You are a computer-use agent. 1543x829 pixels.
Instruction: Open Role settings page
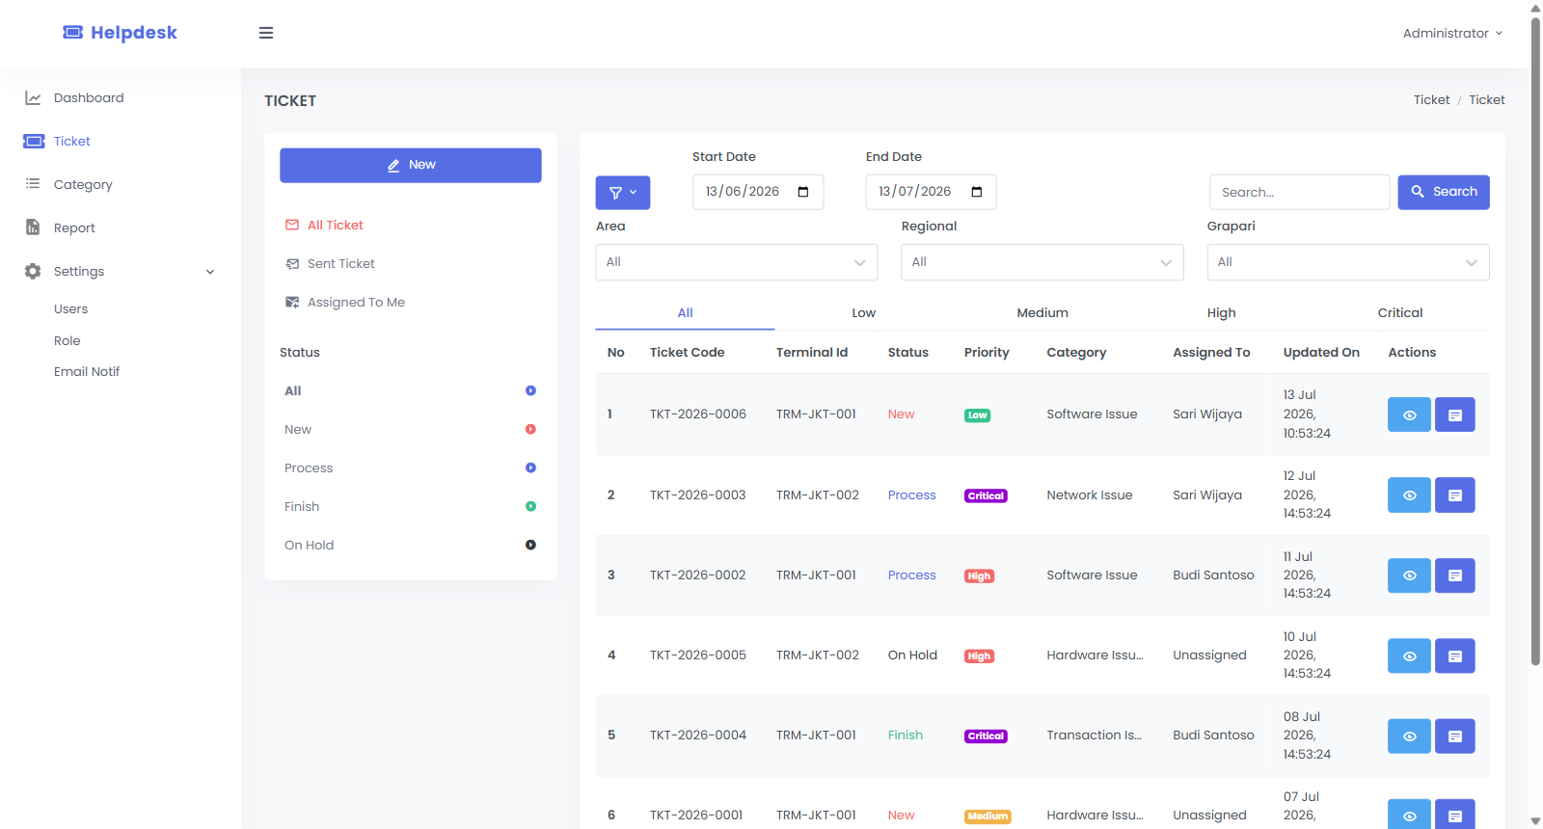(x=67, y=340)
